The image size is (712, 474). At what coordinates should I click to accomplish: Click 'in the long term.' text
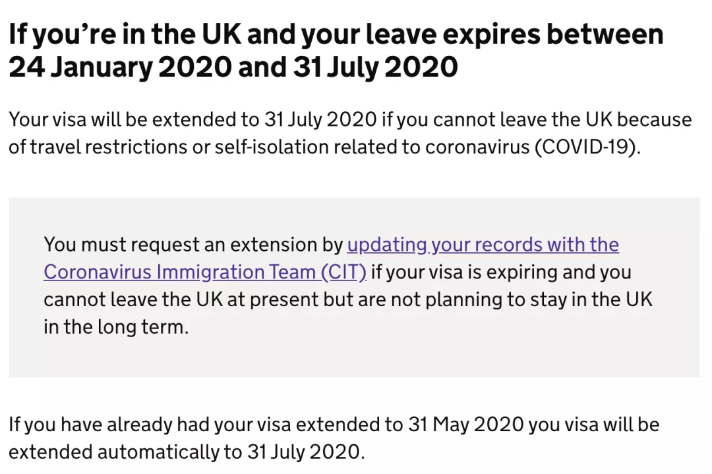(116, 327)
